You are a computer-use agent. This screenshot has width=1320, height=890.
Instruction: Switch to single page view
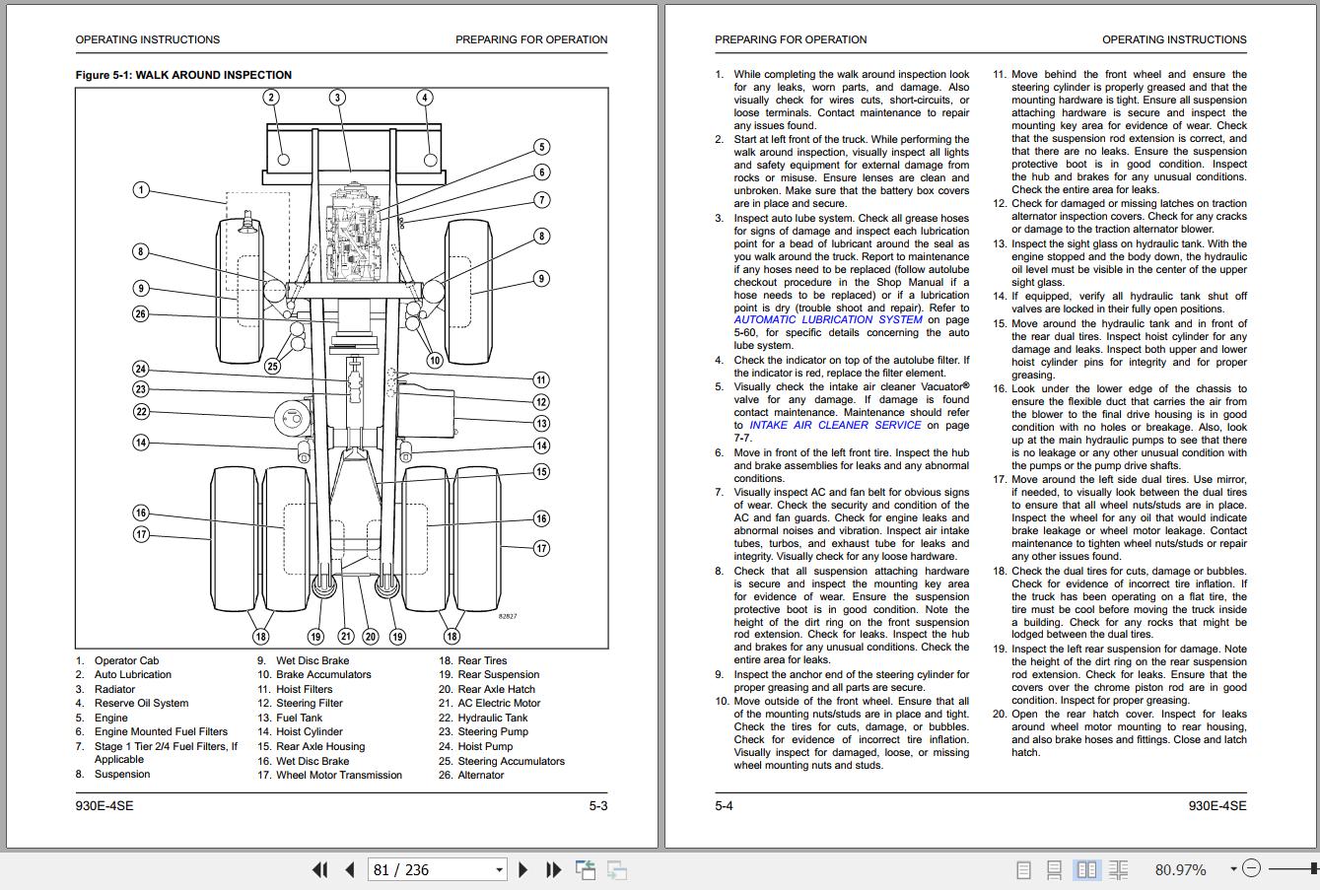pos(1023,869)
